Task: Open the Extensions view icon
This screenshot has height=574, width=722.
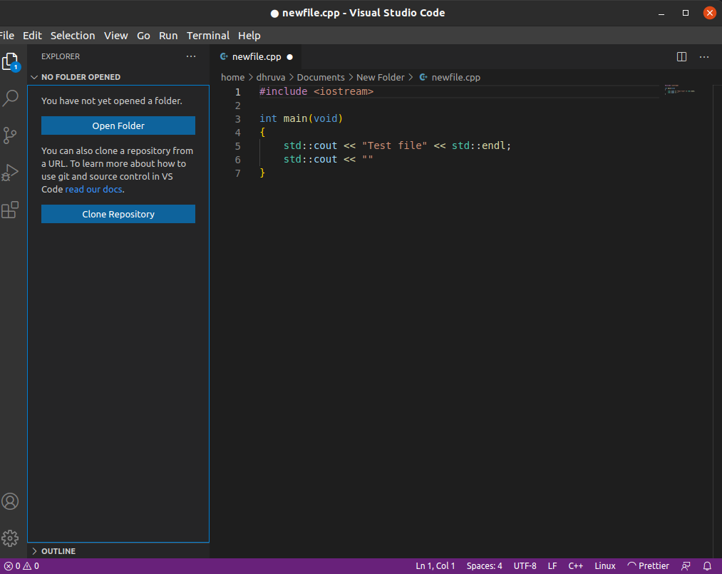Action: tap(10, 210)
